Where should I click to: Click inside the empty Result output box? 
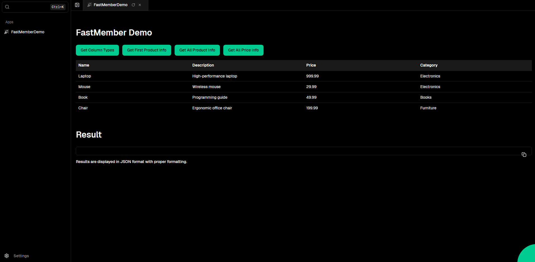[x=297, y=151]
